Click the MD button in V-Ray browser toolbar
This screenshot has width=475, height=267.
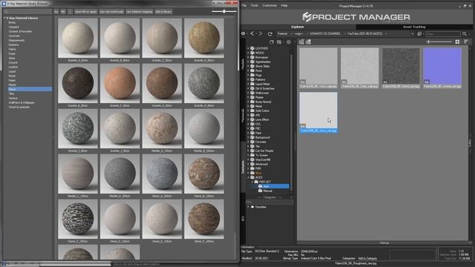[63, 12]
